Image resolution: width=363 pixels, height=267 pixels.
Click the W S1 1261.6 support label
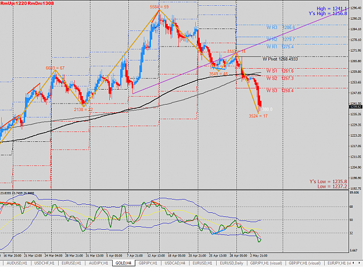point(280,71)
